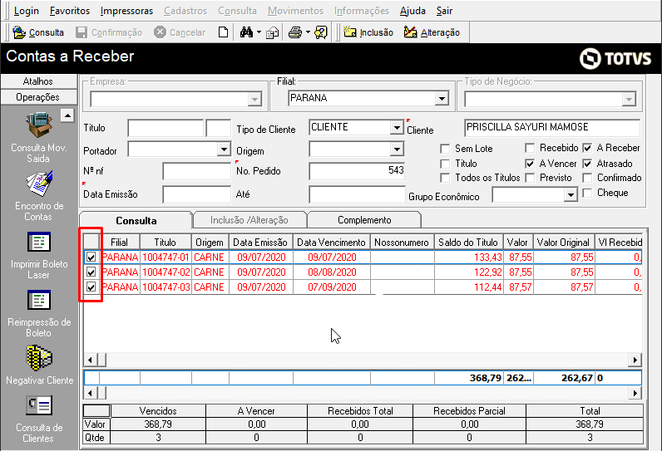Click the printer icon in toolbar

pos(295,32)
